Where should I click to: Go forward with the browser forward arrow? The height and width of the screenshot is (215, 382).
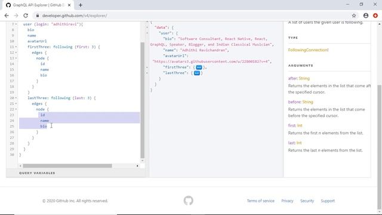point(16,16)
